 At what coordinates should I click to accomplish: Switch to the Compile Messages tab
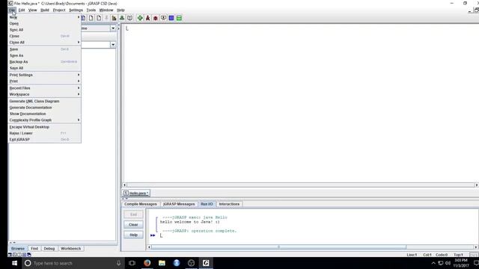point(141,204)
